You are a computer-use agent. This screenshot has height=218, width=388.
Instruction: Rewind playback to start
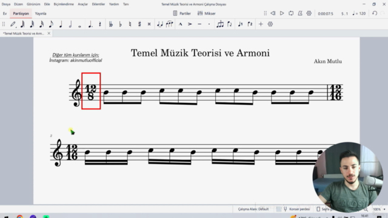pyautogui.click(x=273, y=13)
